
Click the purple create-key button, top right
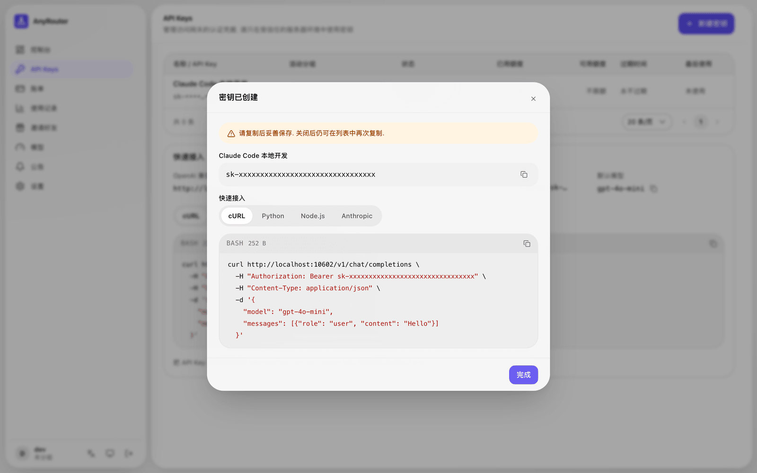click(x=706, y=24)
